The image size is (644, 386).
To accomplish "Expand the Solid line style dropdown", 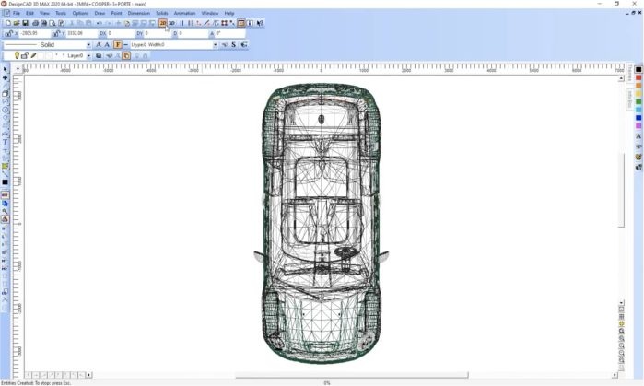I will coord(88,44).
